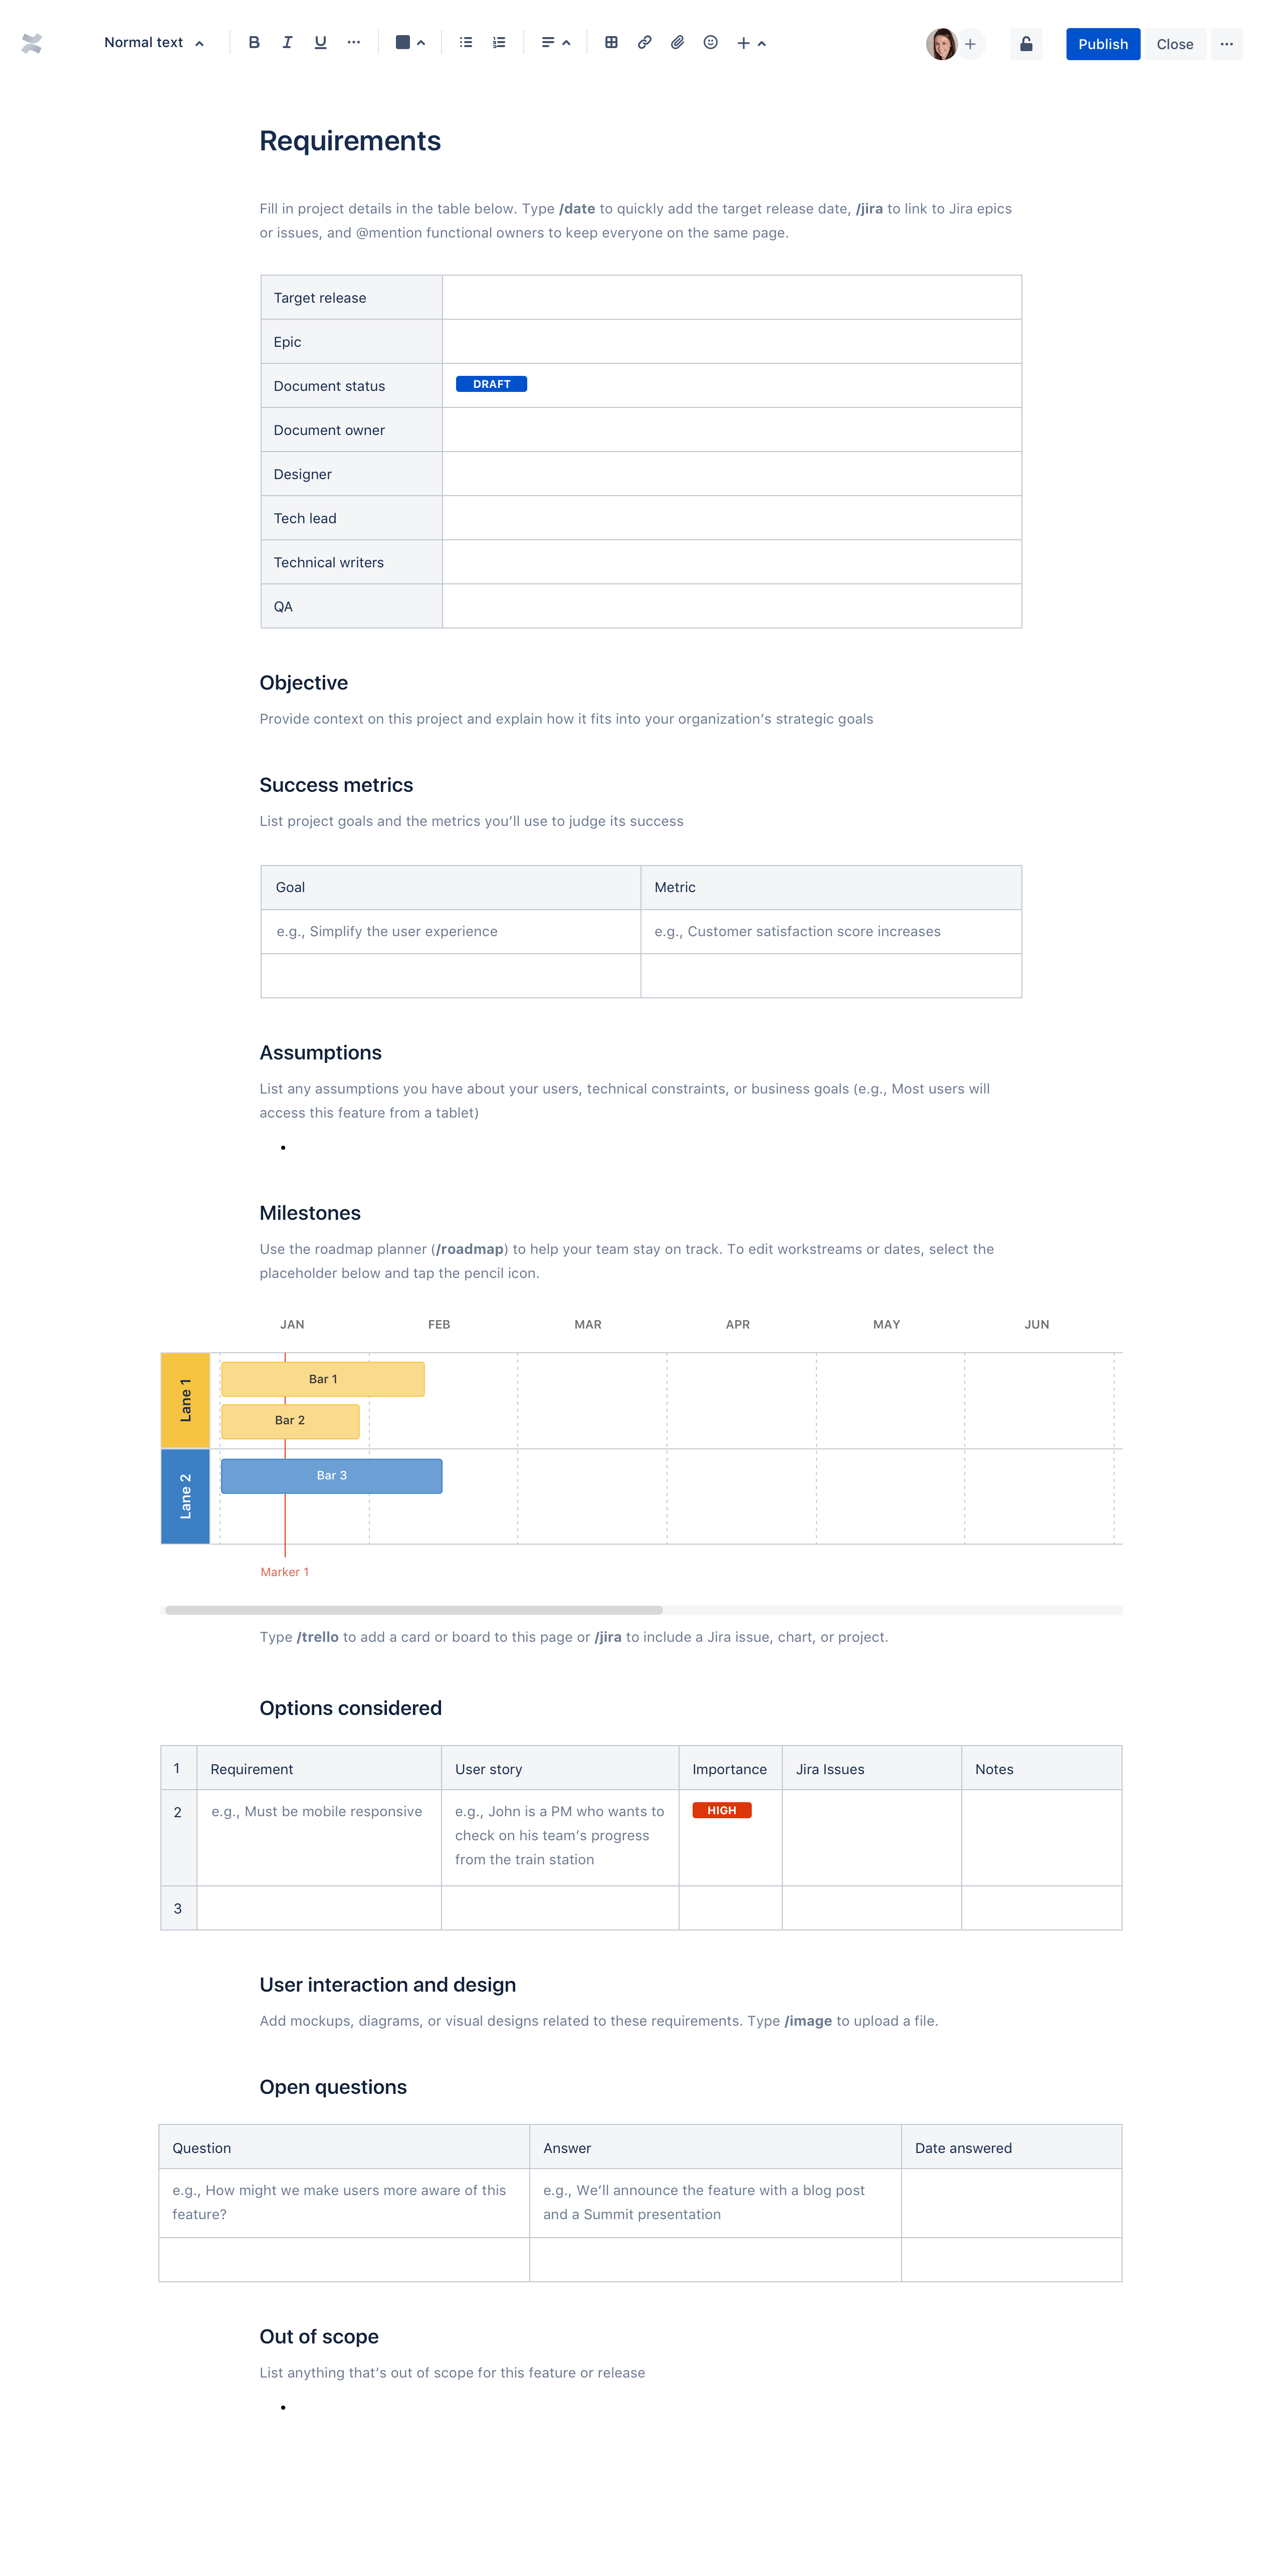The width and height of the screenshot is (1283, 2576).
Task: Insert a table from toolbar
Action: tap(611, 42)
